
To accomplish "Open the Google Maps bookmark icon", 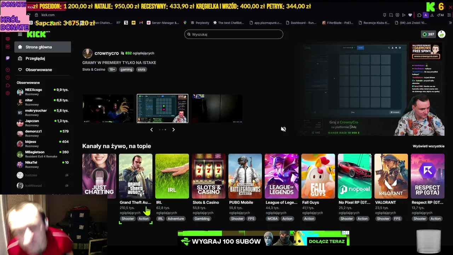I will (185, 23).
